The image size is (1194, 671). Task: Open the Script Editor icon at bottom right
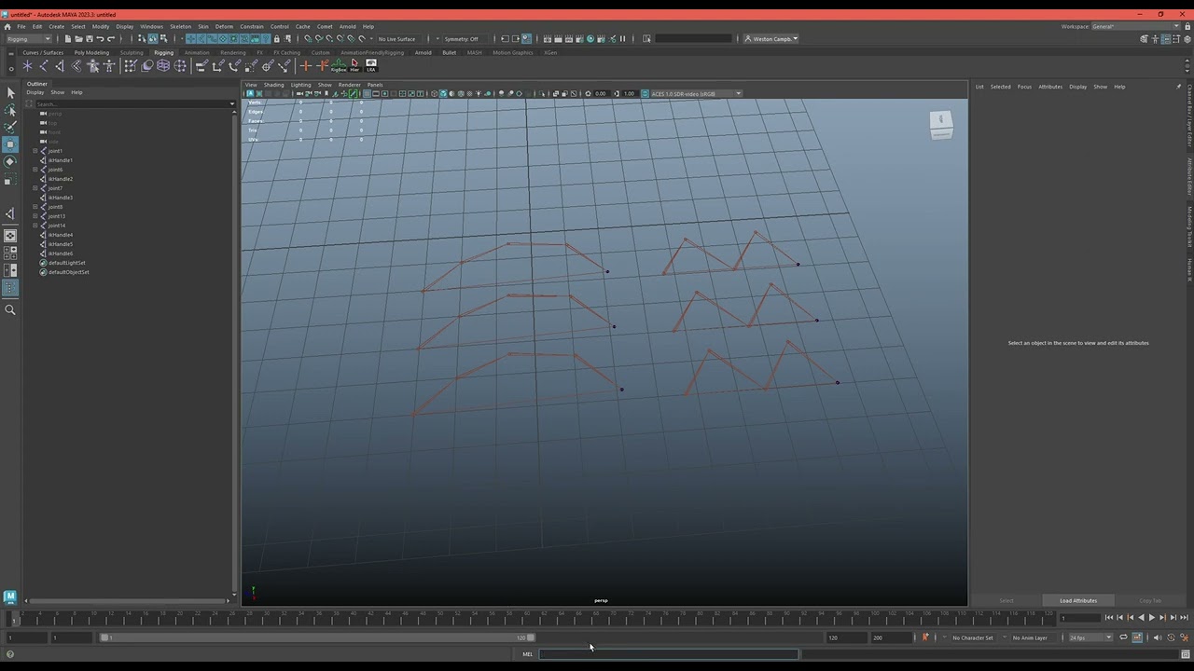point(1185,654)
